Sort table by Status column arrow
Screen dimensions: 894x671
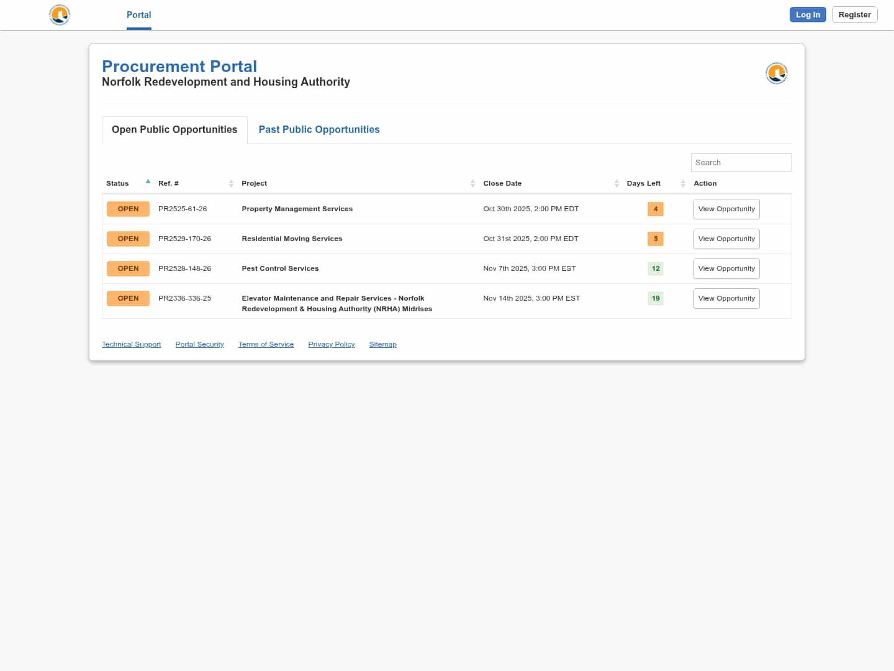(148, 183)
